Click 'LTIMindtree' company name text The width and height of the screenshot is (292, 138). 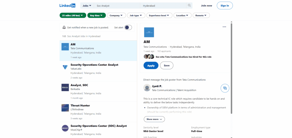[77, 109]
